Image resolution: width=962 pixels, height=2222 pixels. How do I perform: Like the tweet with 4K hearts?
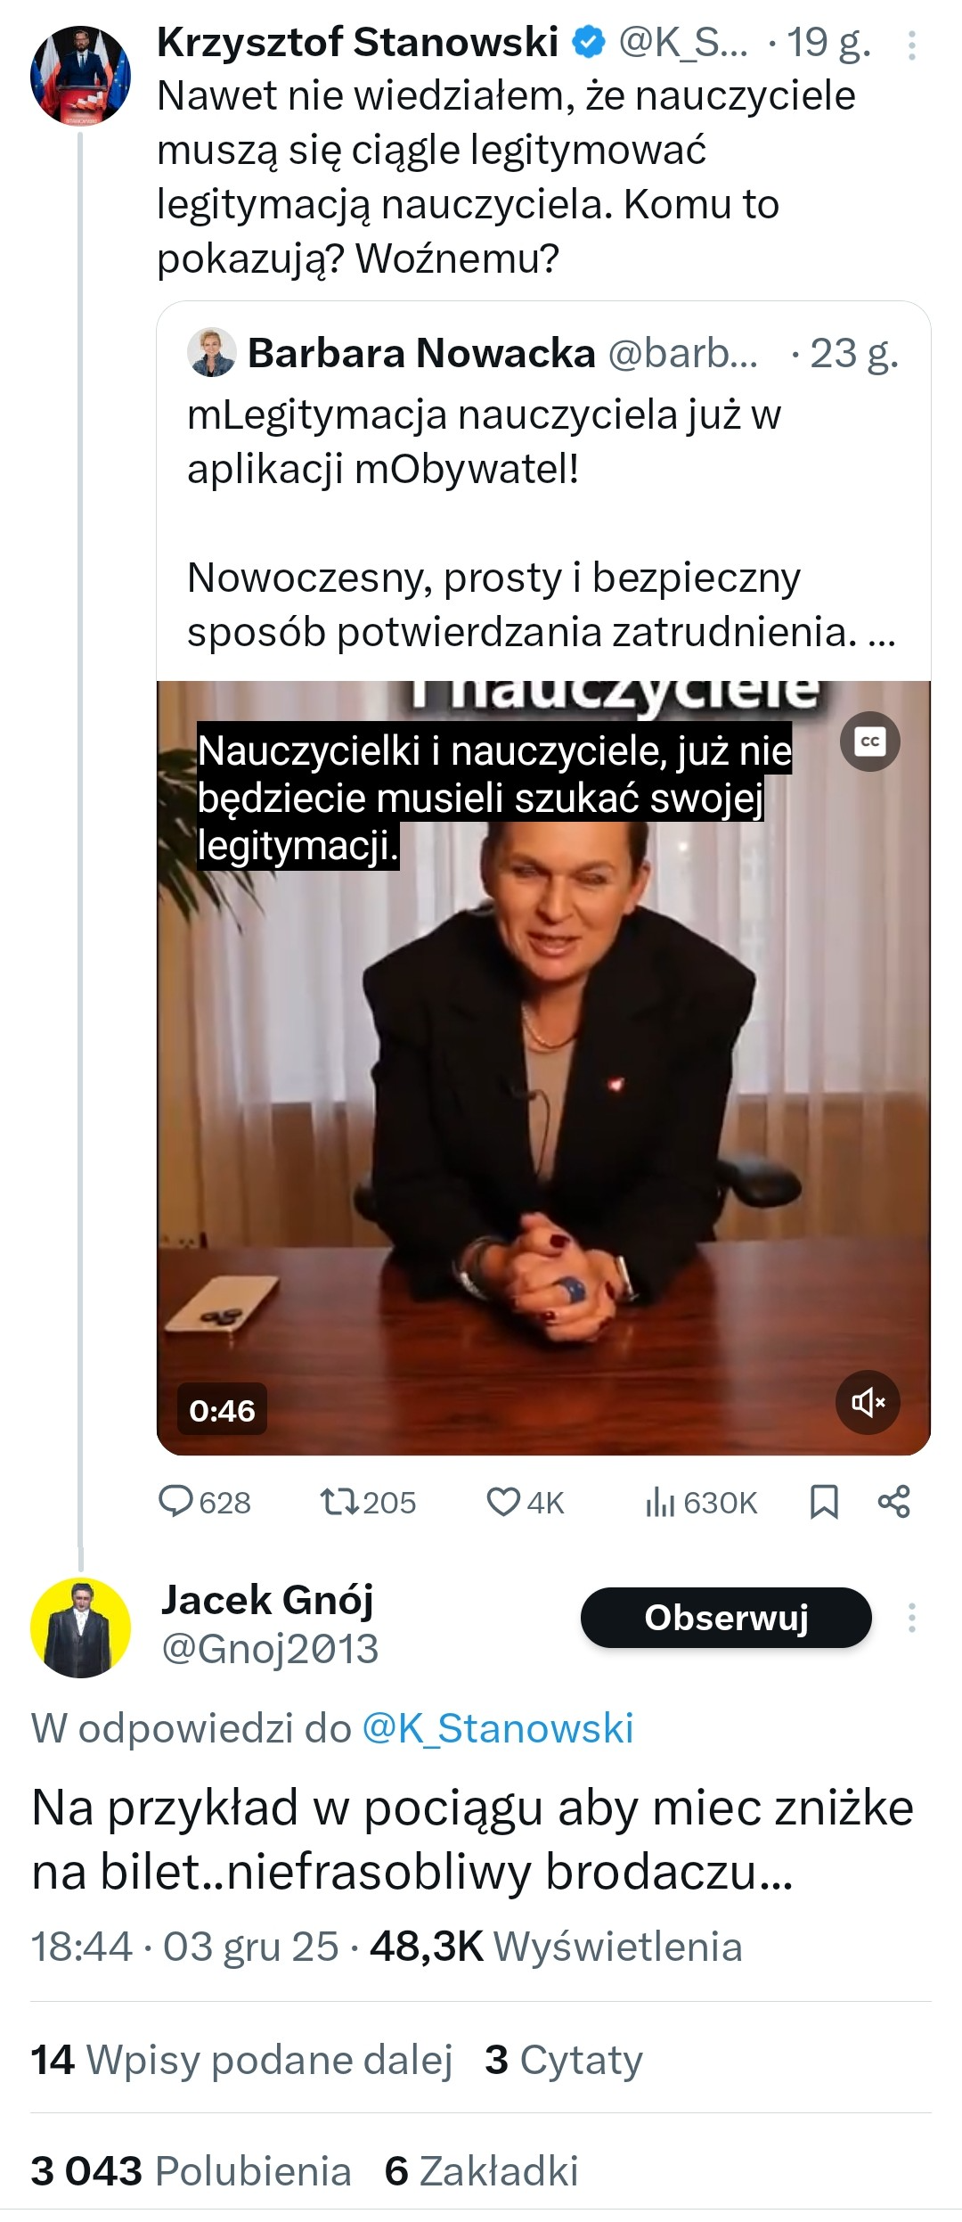coord(525,1502)
